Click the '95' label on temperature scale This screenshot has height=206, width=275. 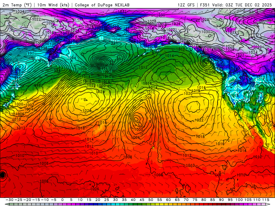[x=230, y=200]
